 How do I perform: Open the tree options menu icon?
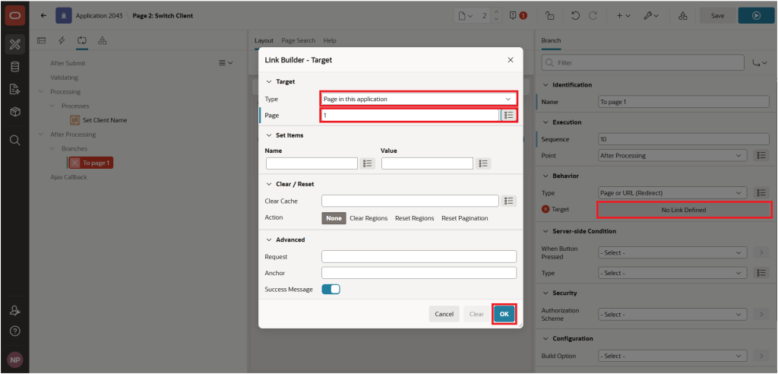226,63
